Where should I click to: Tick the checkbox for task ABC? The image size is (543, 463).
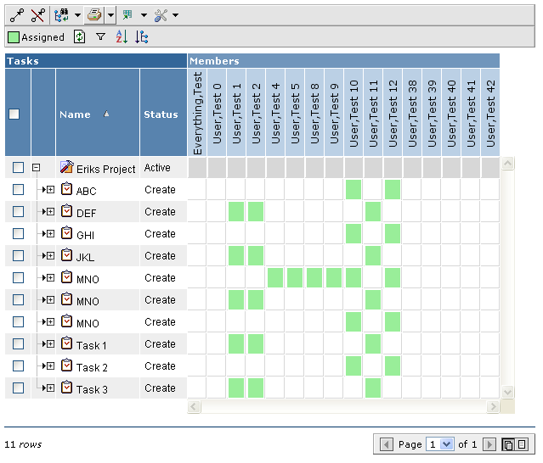(x=18, y=190)
